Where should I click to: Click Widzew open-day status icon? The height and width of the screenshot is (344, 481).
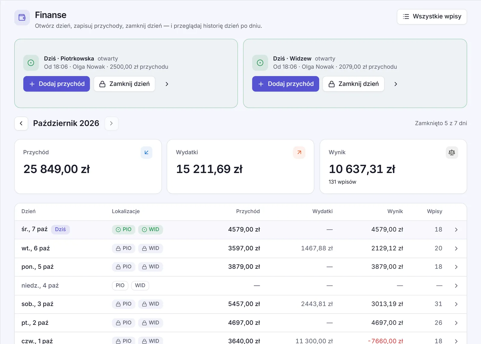point(260,63)
